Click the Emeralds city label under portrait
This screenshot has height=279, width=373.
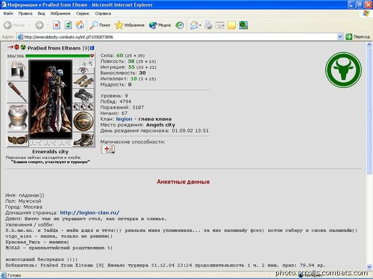coord(50,152)
